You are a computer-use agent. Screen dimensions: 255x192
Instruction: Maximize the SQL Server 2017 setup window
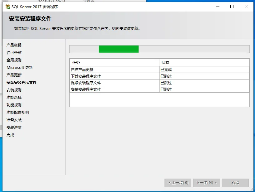tap(232, 7)
